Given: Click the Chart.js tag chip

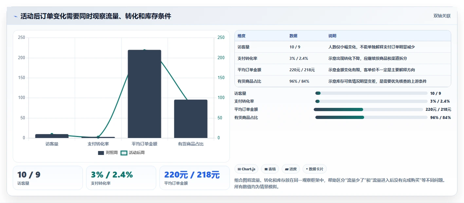Looking at the screenshot, I should pyautogui.click(x=247, y=169).
